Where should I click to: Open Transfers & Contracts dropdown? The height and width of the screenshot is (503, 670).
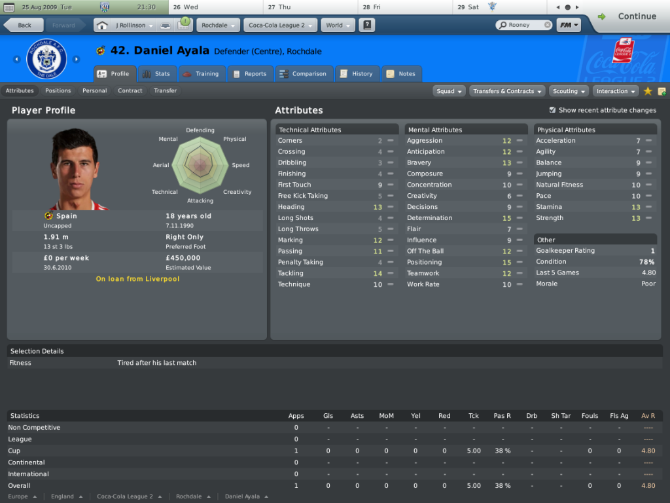(x=507, y=91)
